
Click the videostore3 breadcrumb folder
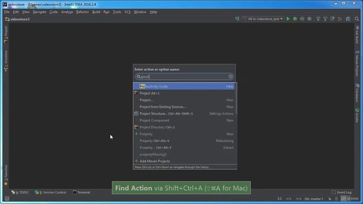(18, 19)
